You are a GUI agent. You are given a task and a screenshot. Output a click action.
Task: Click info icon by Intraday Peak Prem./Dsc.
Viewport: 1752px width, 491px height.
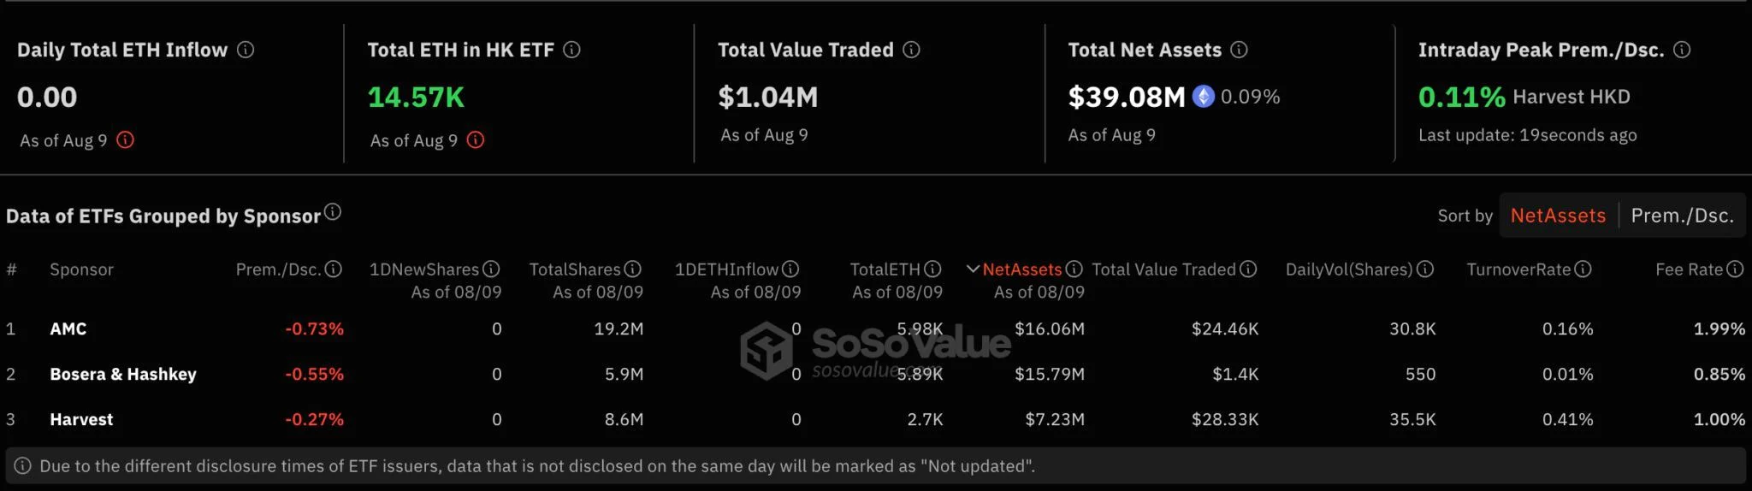(1682, 50)
